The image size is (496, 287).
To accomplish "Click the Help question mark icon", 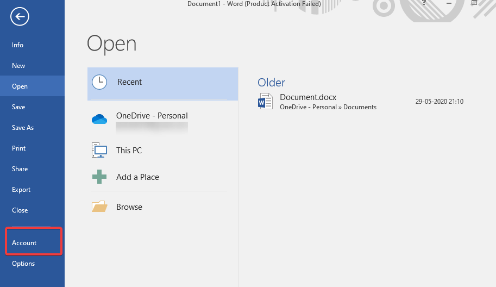I will click(x=424, y=3).
